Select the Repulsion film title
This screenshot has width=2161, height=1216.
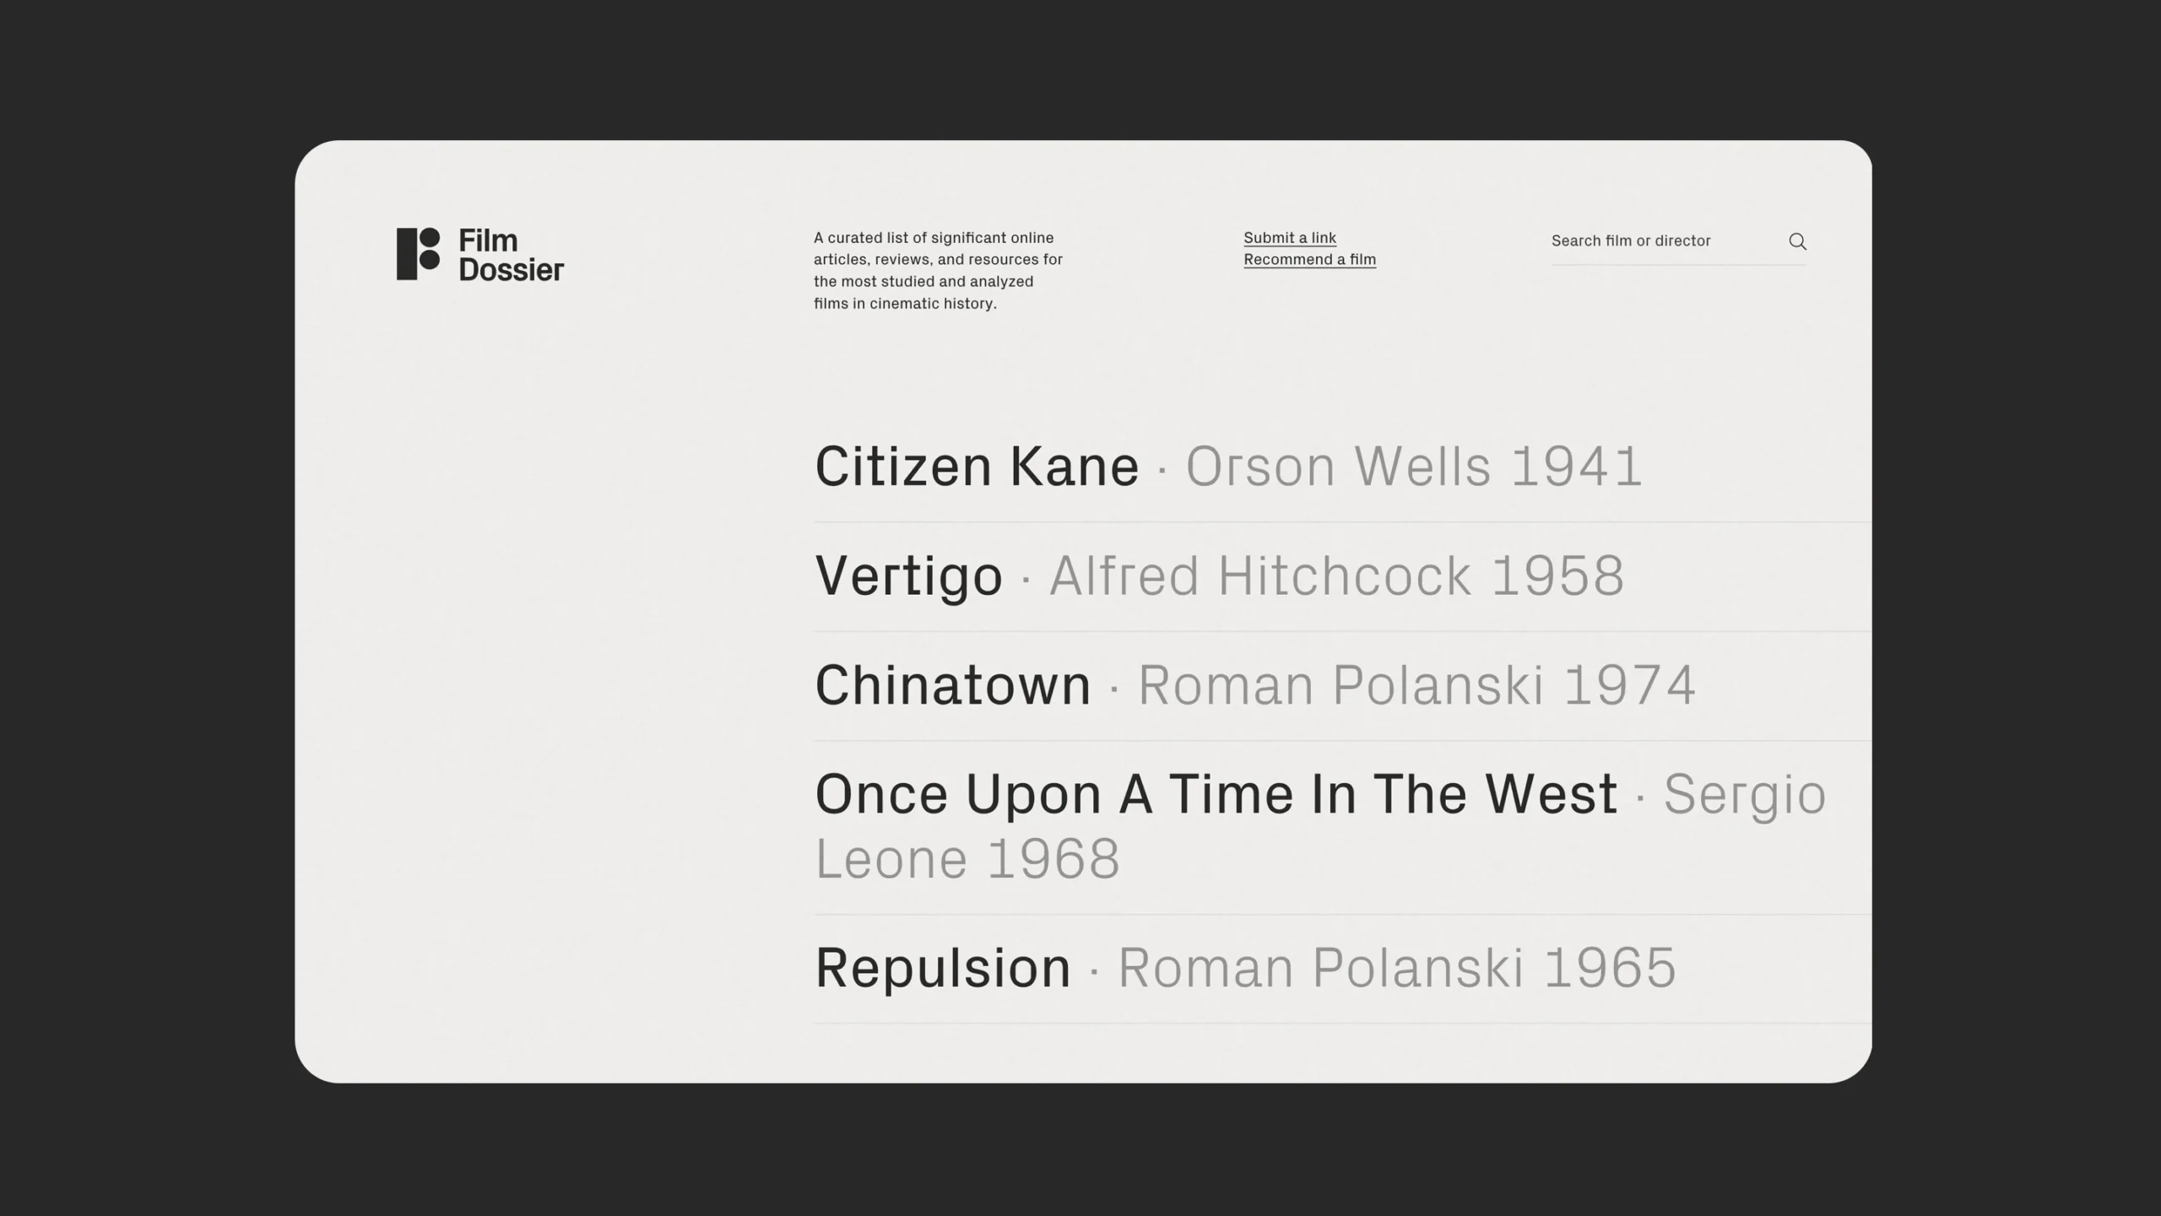tap(942, 968)
